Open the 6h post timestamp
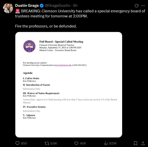Screen dimensions: 148x147 tap(75, 6)
